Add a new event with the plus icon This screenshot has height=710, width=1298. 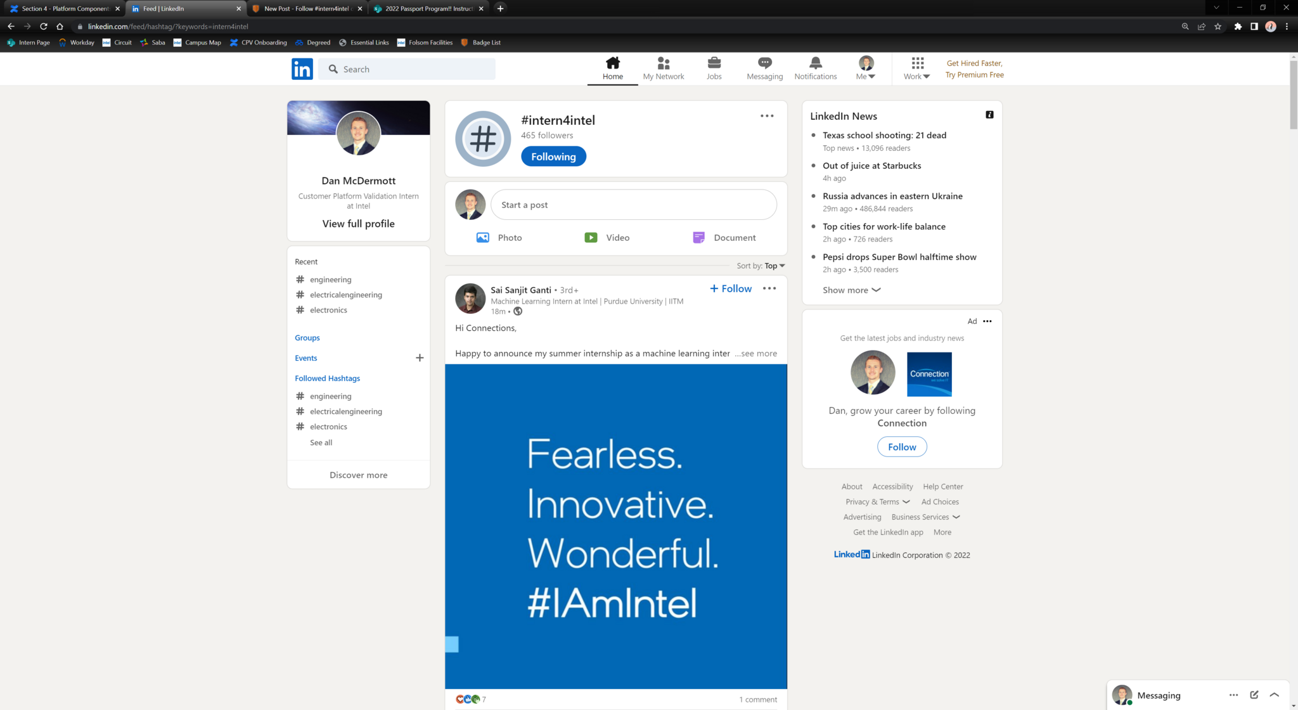[419, 358]
